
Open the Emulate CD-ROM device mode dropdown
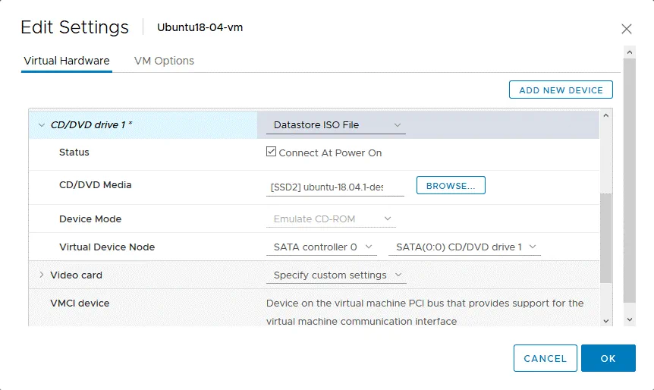[x=331, y=219]
